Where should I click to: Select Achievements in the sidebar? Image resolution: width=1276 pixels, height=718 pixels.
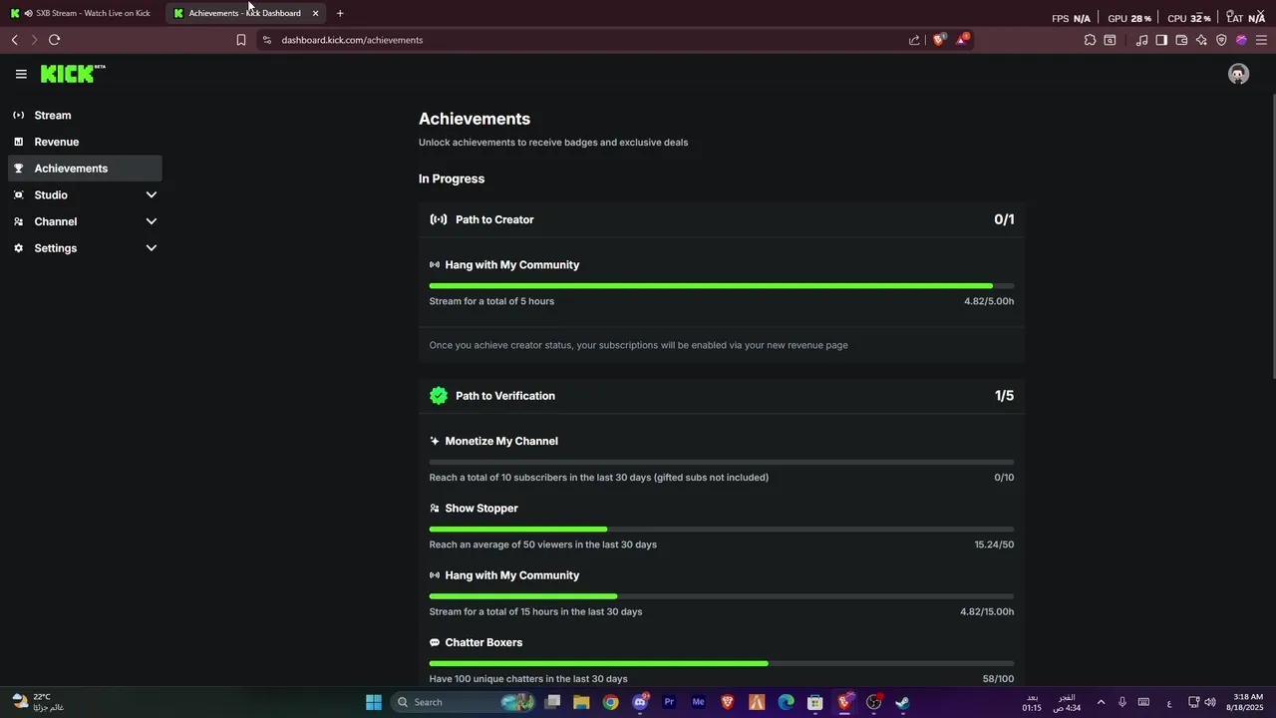pos(86,169)
